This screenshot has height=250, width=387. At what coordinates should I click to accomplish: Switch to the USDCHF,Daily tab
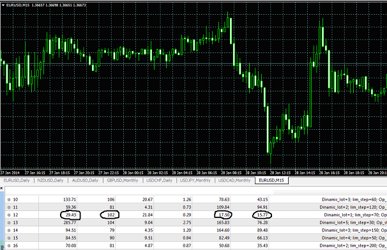click(x=159, y=180)
